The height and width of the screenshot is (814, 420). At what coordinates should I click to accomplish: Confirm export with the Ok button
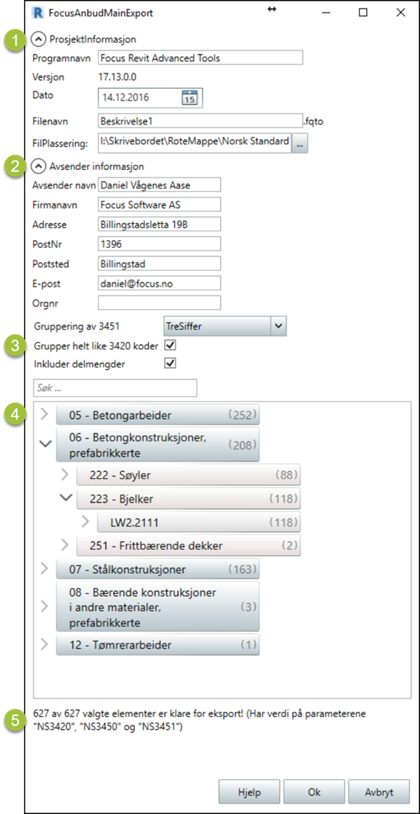(314, 792)
